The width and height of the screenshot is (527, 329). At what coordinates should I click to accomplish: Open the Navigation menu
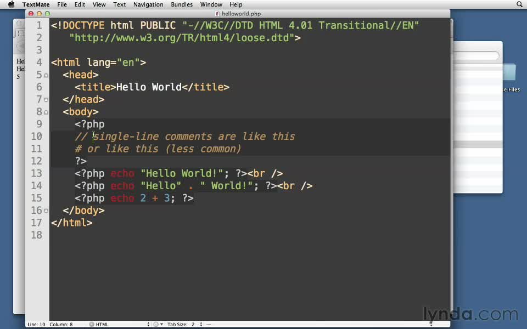[x=148, y=4]
